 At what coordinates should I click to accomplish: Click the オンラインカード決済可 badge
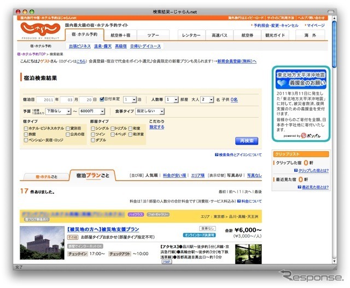[199, 235]
